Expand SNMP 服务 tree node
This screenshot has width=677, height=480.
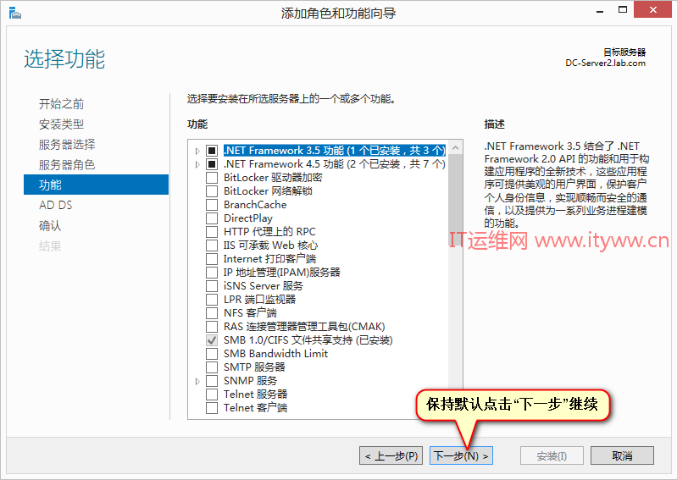tap(197, 381)
